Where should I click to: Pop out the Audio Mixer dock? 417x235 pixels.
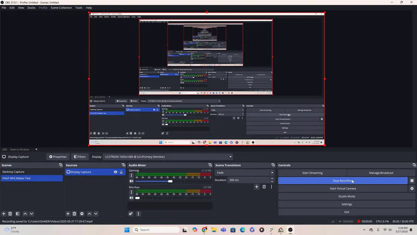pyautogui.click(x=210, y=165)
